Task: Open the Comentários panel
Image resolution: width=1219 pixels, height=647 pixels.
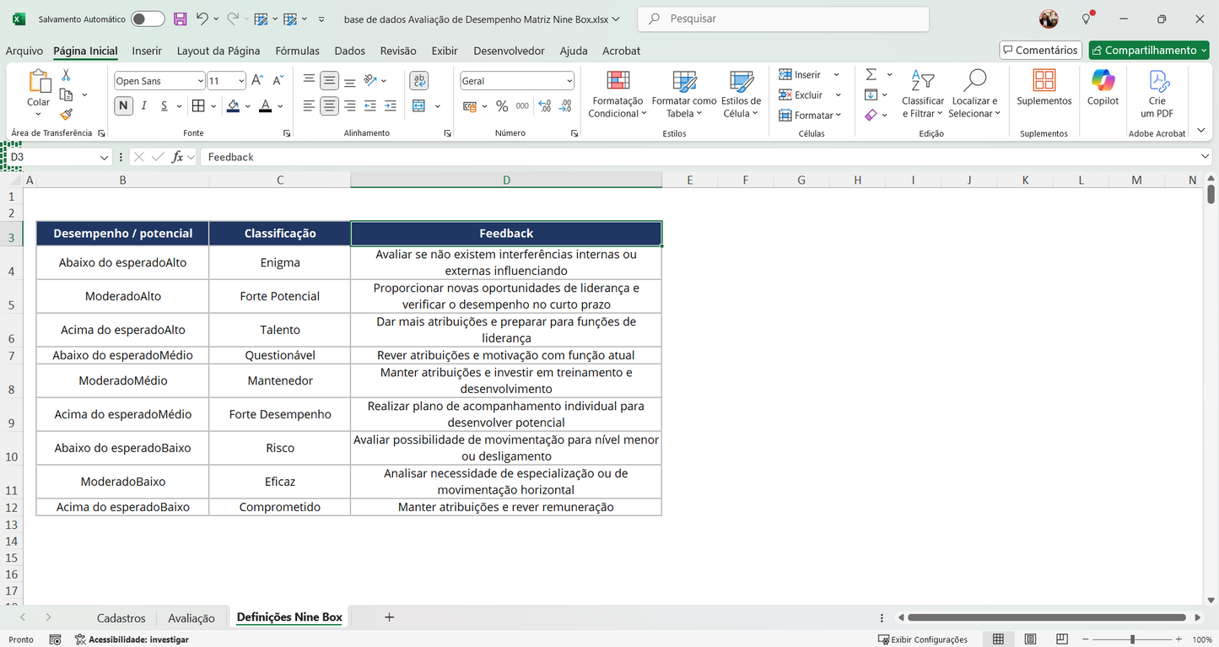Action: point(1040,50)
